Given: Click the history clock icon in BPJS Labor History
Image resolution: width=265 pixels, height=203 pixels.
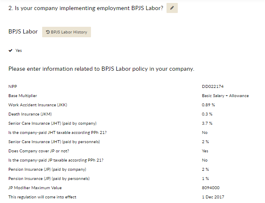Looking at the screenshot, I should pos(48,32).
